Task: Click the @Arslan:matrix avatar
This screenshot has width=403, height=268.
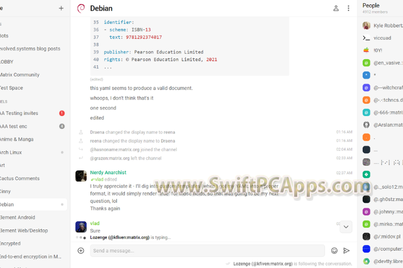Action: pos(366,125)
